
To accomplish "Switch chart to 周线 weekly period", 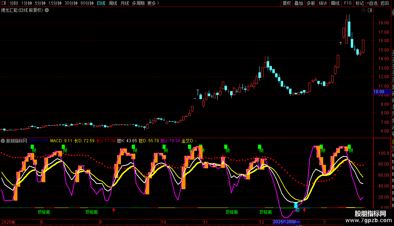I will pos(113,3).
